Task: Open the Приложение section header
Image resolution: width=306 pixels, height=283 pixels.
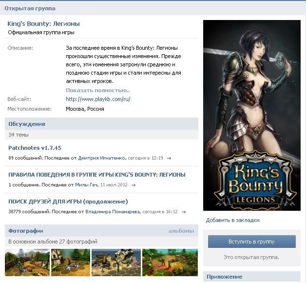Action: (x=225, y=277)
